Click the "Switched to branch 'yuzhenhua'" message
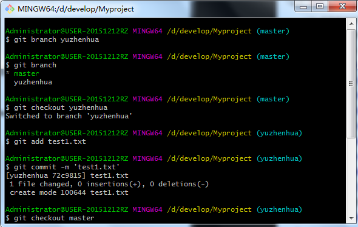This screenshot has height=227, width=358. click(x=69, y=116)
